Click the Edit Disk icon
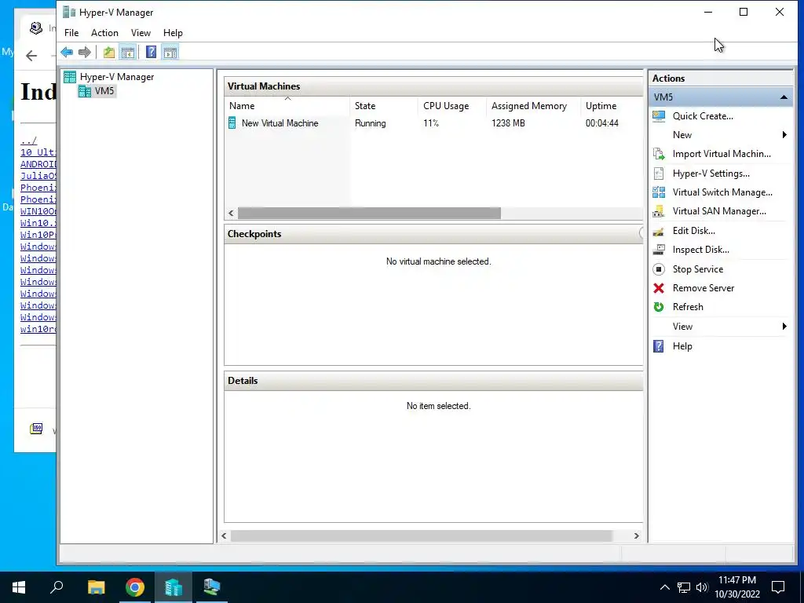The image size is (804, 603). [x=659, y=231]
